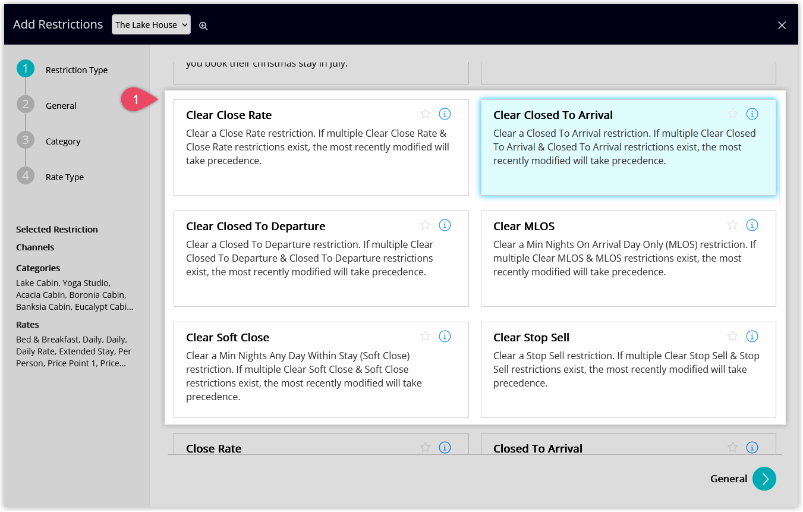Image resolution: width=803 pixels, height=512 pixels.
Task: Open The Lake House property dropdown
Action: point(151,24)
